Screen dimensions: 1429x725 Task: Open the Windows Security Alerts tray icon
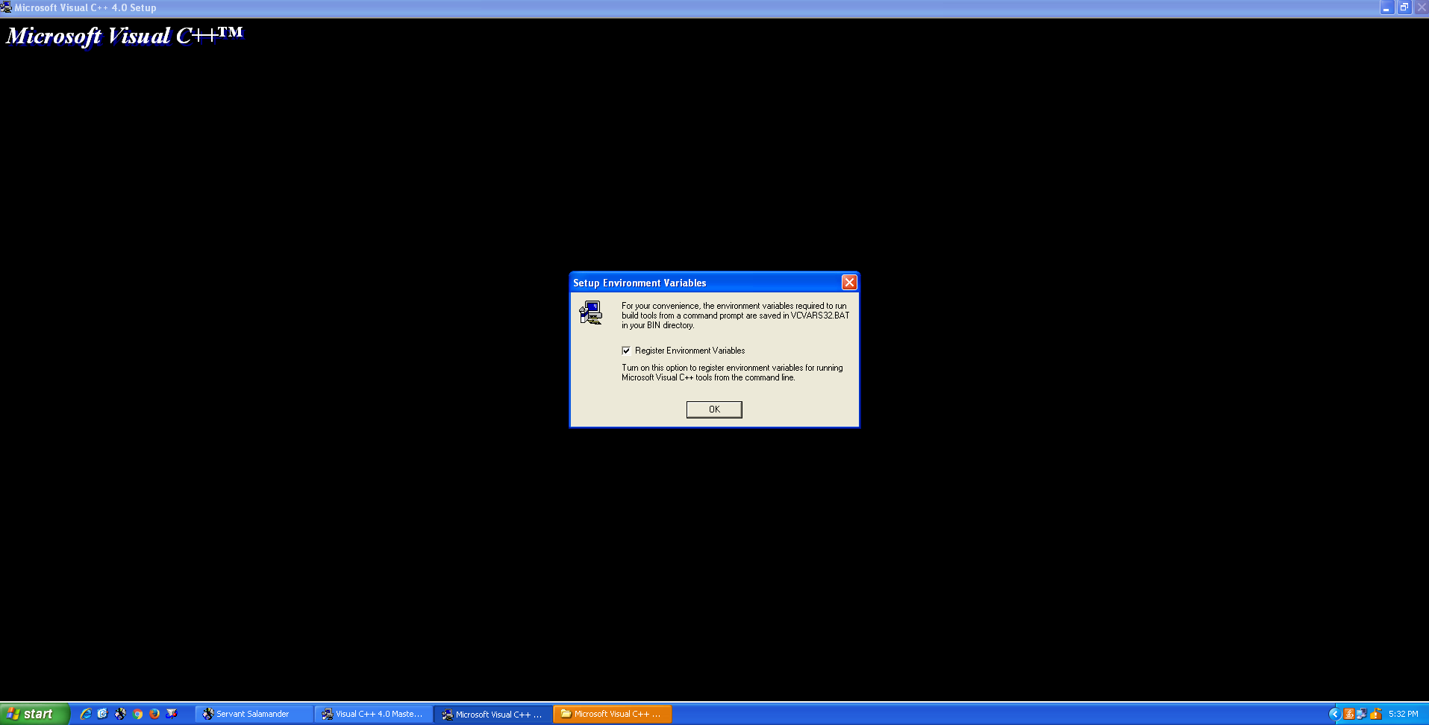pos(1376,714)
